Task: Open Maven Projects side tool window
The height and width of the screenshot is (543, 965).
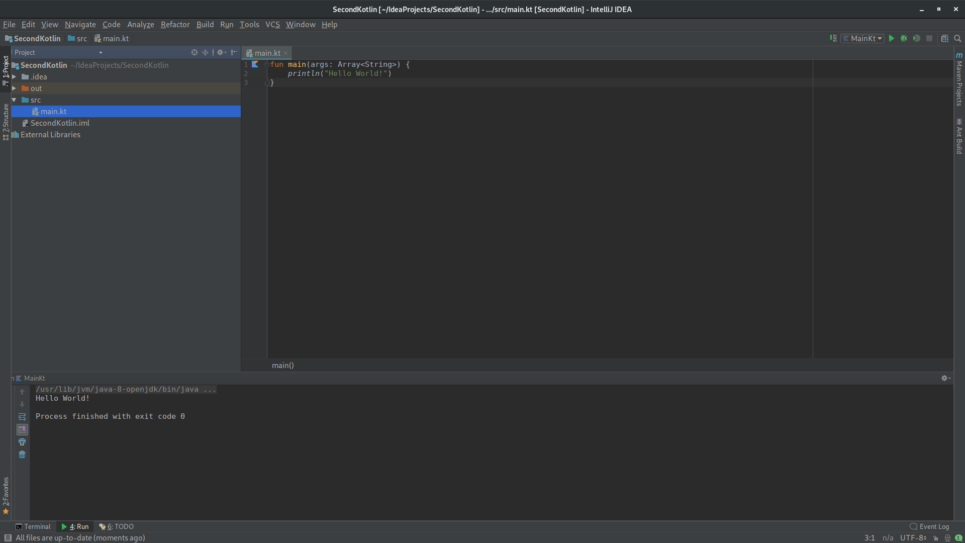Action: (959, 79)
